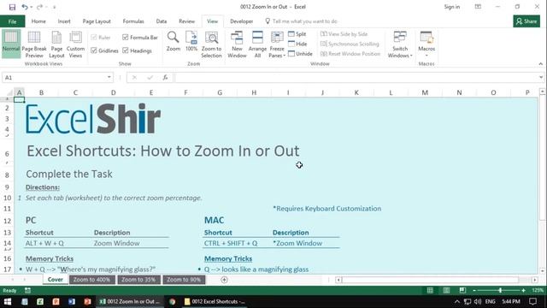Open the Macros button
The image size is (547, 308).
(426, 44)
